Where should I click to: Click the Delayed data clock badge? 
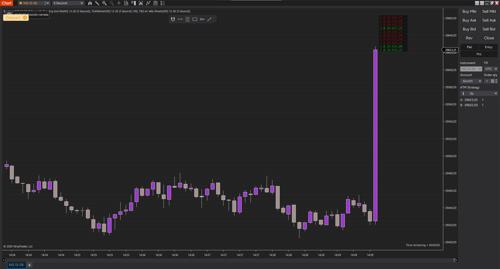pyautogui.click(x=16, y=18)
